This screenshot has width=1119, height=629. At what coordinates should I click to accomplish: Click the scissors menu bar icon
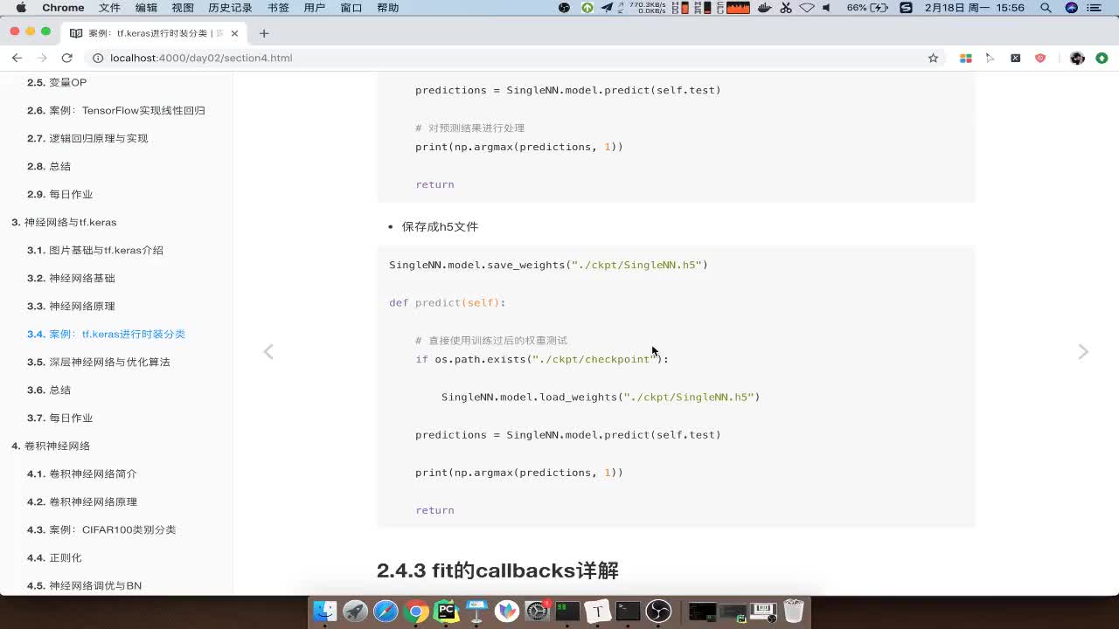(x=786, y=8)
